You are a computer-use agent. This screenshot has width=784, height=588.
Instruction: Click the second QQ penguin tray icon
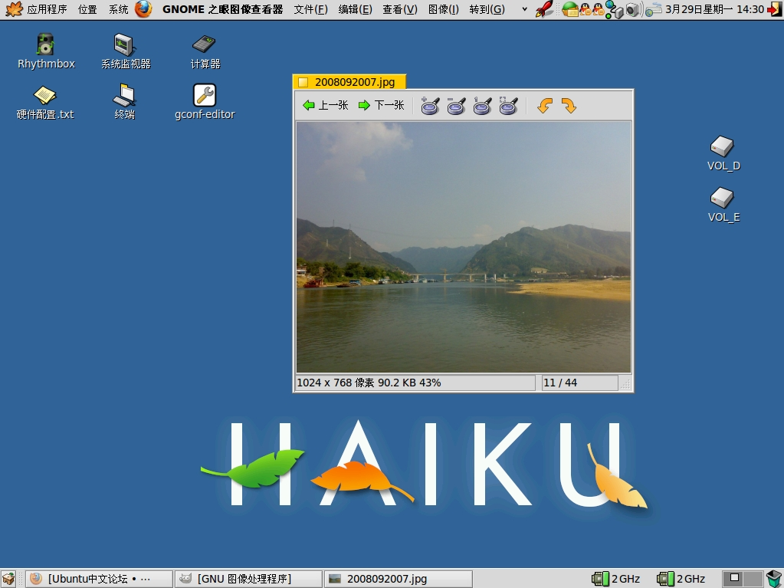[x=598, y=9]
